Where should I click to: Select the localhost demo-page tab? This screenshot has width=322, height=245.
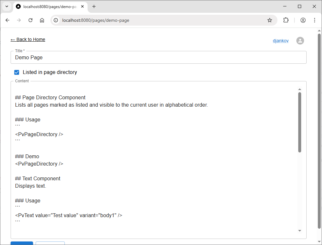click(x=48, y=6)
